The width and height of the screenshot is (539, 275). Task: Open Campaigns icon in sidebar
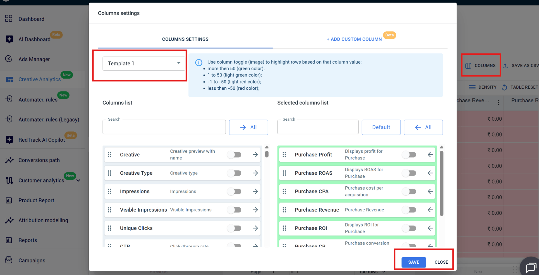point(9,260)
